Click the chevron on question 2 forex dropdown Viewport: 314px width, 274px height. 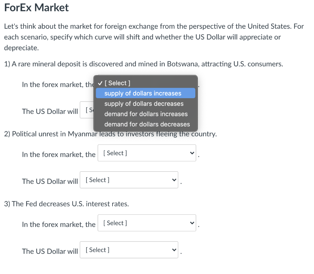[x=192, y=153]
